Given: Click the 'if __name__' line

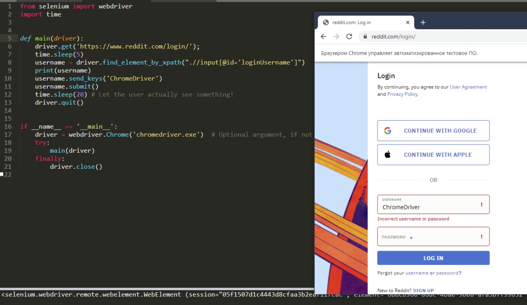Looking at the screenshot, I should point(69,127).
